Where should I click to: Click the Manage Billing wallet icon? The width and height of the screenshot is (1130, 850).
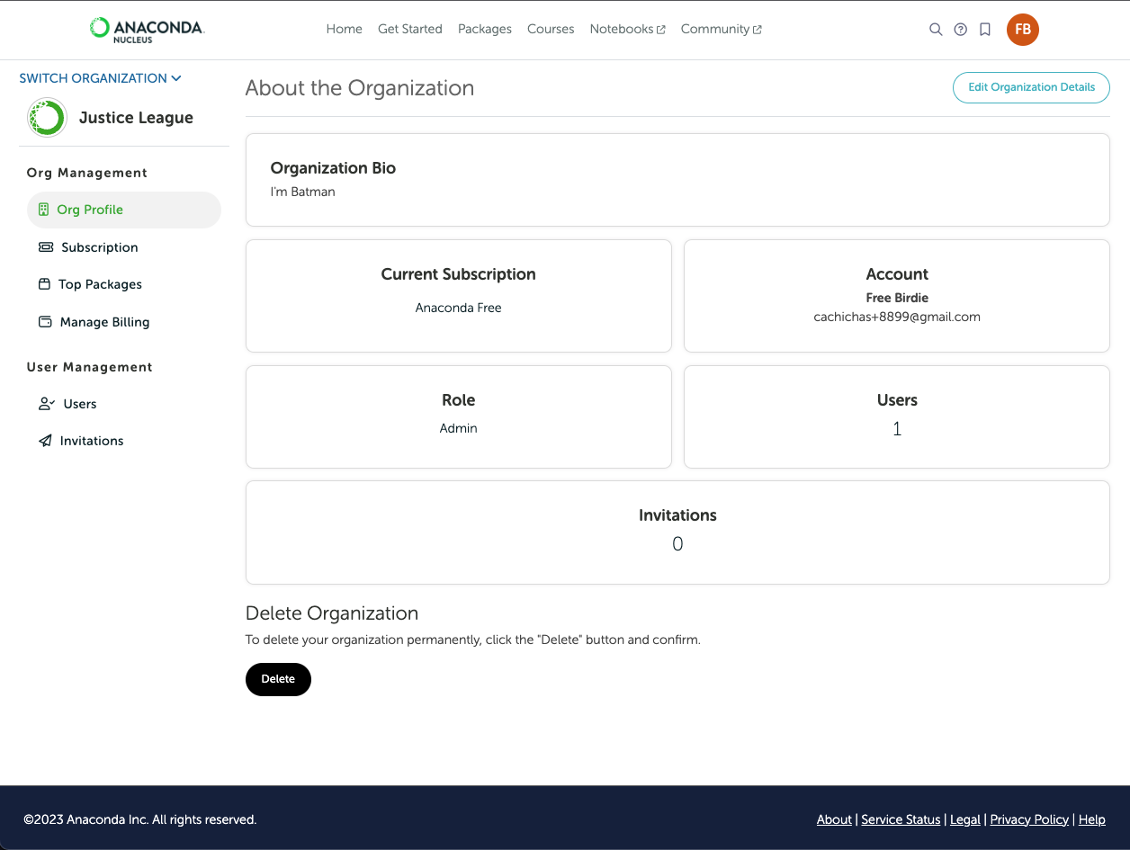[45, 322]
